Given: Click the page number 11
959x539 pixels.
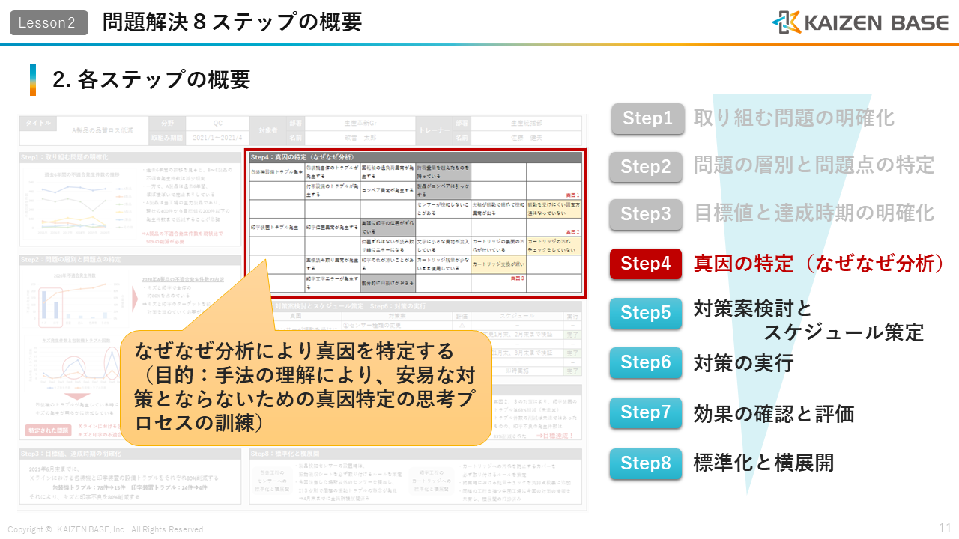Looking at the screenshot, I should click(x=945, y=528).
